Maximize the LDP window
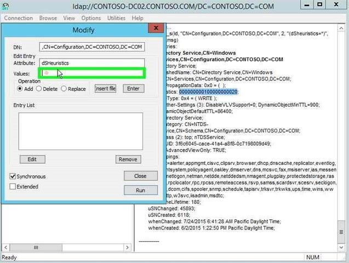 [319, 5]
